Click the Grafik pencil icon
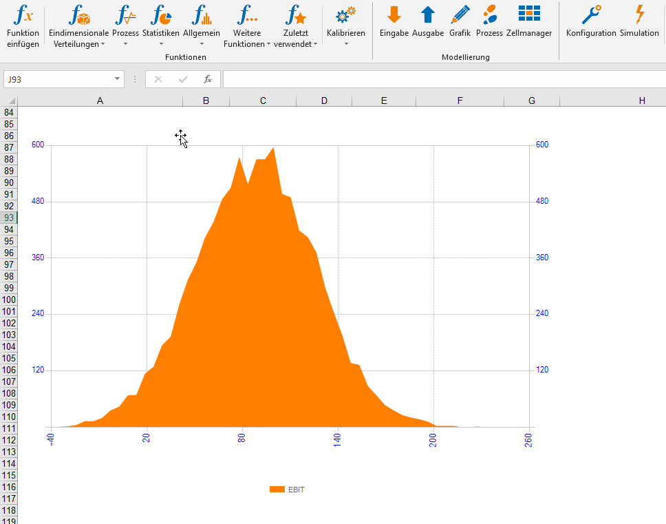Viewport: 666px width, 524px height. point(460,14)
